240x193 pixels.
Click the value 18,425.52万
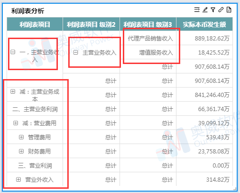214,52
